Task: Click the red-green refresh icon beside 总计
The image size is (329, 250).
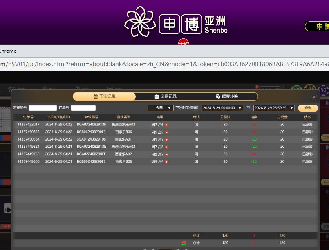Action: pyautogui.click(x=184, y=243)
